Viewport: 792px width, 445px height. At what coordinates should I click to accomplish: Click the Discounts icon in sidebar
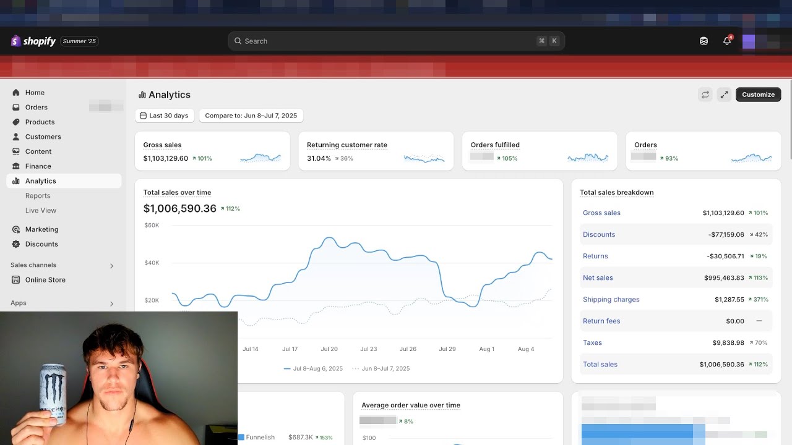16,244
